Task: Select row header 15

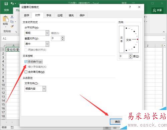Action: (x=3, y=104)
